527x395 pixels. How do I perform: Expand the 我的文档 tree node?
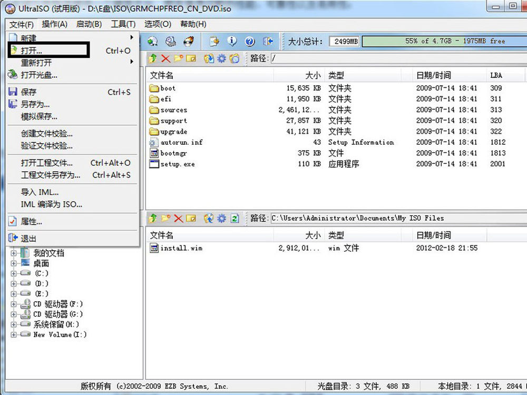pos(14,253)
